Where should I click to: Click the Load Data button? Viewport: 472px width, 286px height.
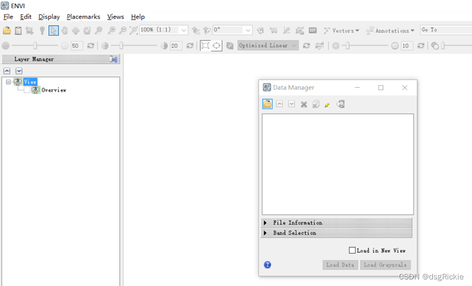(x=340, y=265)
